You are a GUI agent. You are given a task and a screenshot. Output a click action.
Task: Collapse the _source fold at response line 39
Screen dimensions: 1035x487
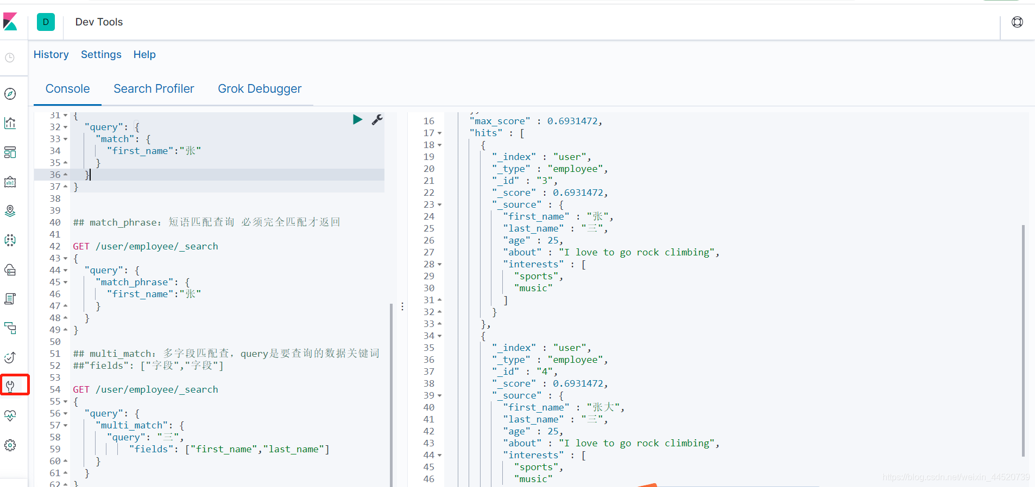(439, 396)
